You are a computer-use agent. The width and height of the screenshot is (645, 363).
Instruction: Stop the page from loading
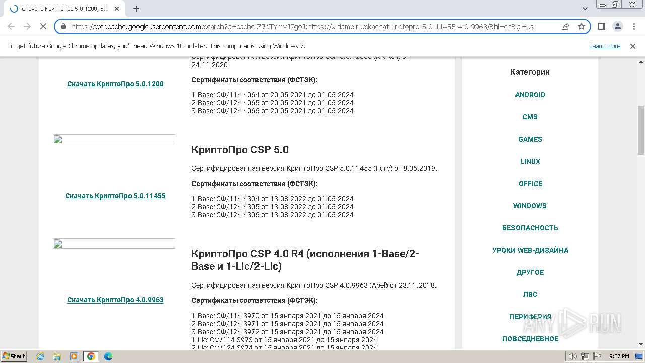[43, 26]
